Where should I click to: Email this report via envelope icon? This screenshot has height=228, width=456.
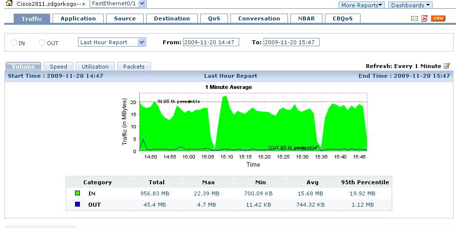tap(415, 18)
